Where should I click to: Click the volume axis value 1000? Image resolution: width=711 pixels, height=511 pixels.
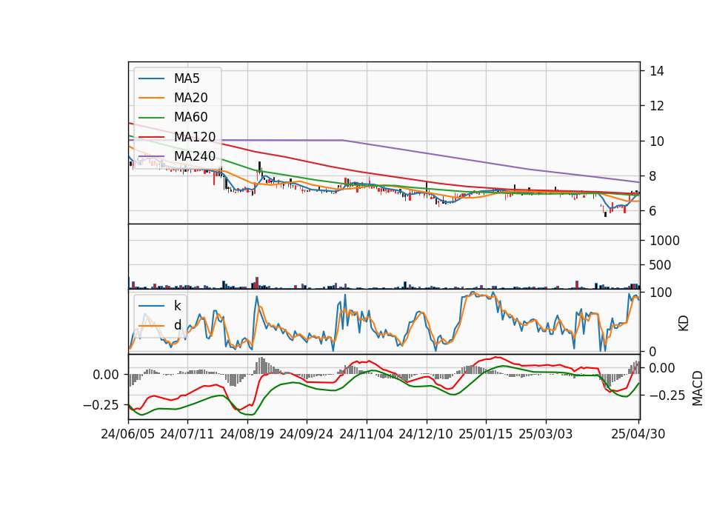coord(665,241)
